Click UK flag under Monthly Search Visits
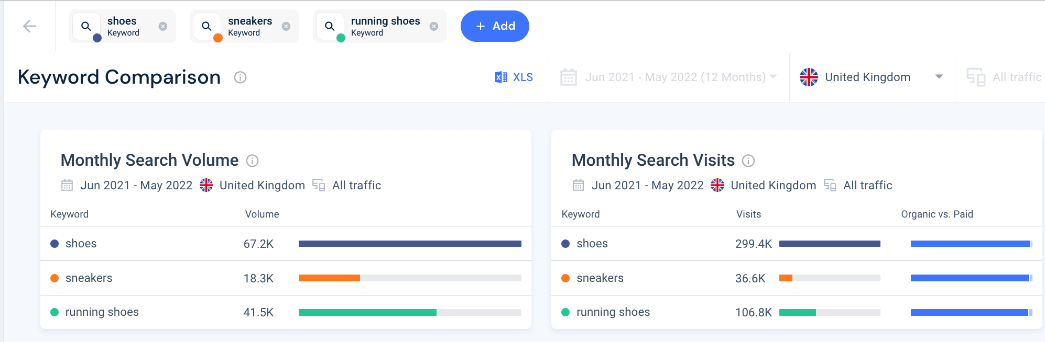The image size is (1045, 342). click(717, 185)
